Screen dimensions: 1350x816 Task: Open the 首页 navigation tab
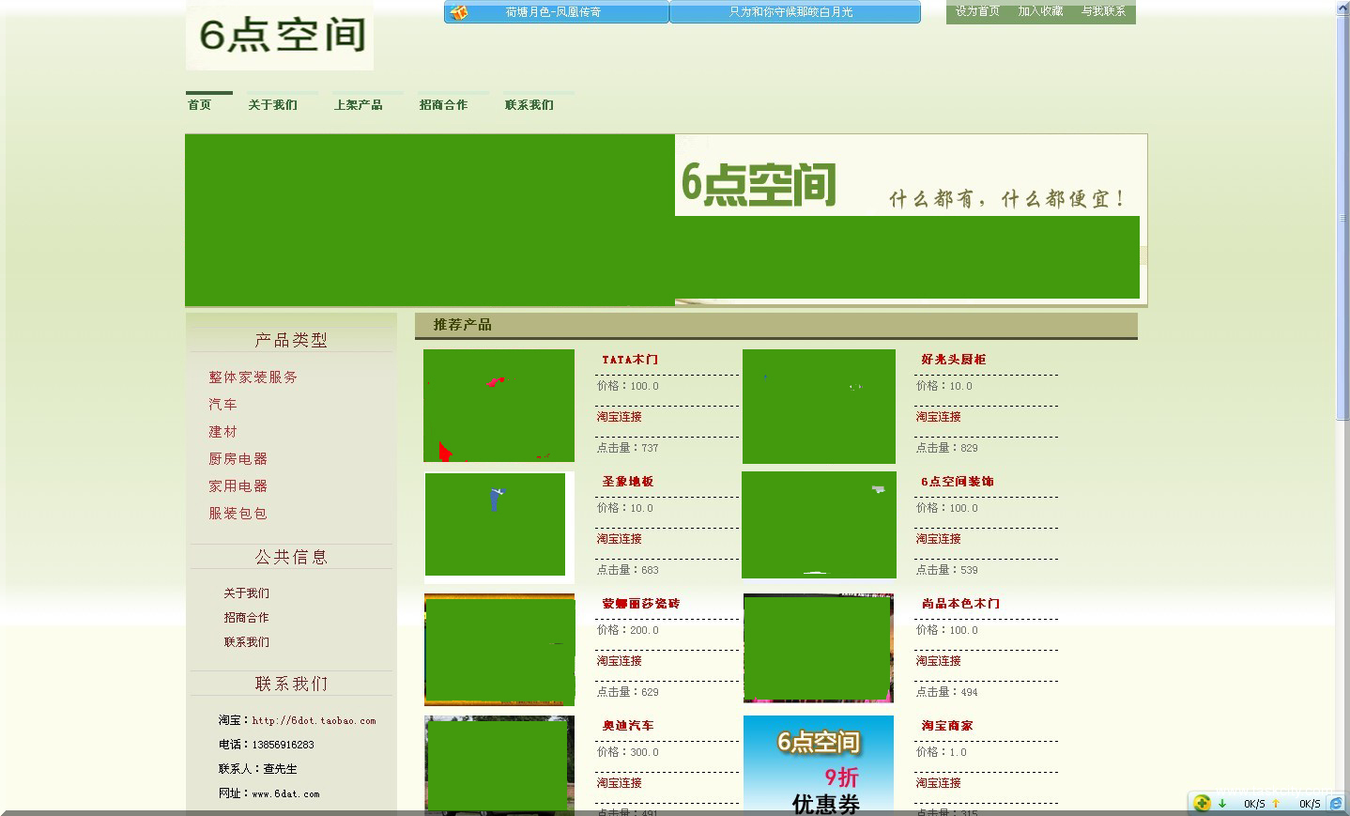click(x=200, y=105)
